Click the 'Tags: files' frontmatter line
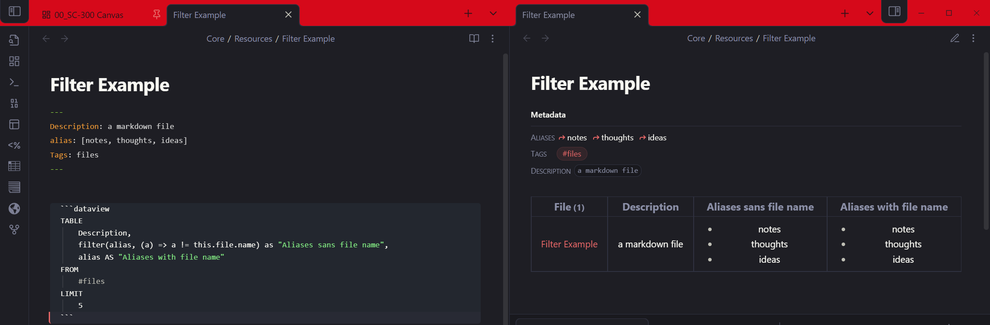The height and width of the screenshot is (325, 990). pyautogui.click(x=74, y=155)
